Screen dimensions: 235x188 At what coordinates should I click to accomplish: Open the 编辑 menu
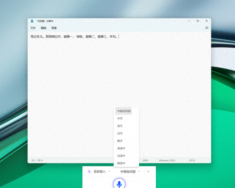click(x=43, y=28)
